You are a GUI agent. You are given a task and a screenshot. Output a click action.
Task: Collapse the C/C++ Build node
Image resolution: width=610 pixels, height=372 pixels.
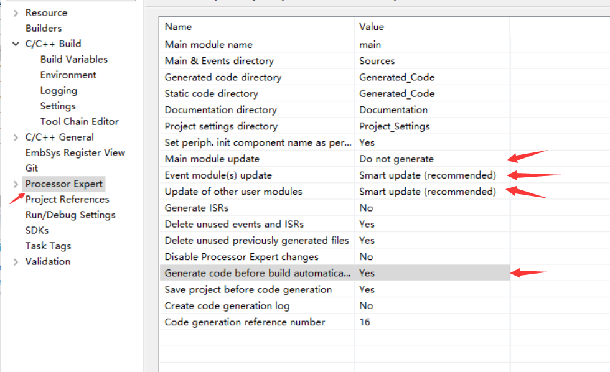(16, 44)
